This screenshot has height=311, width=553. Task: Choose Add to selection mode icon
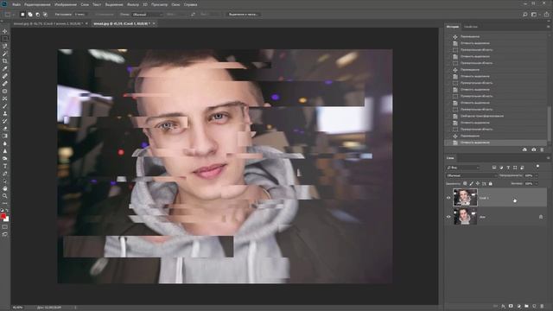coord(30,15)
